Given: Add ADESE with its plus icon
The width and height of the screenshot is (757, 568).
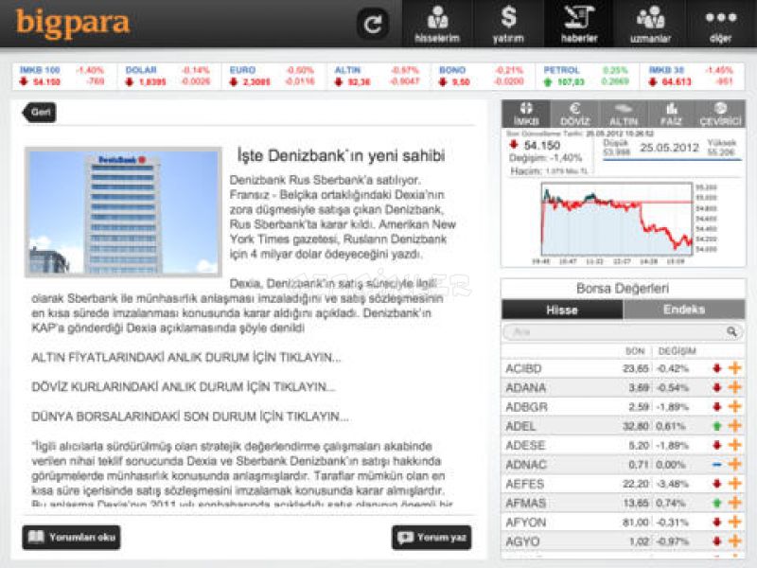Looking at the screenshot, I should click(735, 445).
